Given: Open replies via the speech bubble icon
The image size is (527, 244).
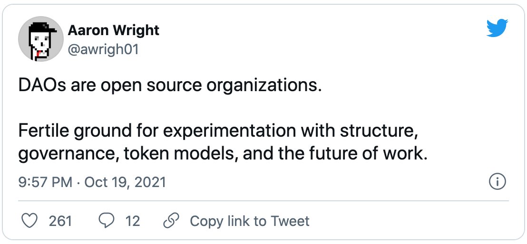Looking at the screenshot, I should tap(107, 221).
